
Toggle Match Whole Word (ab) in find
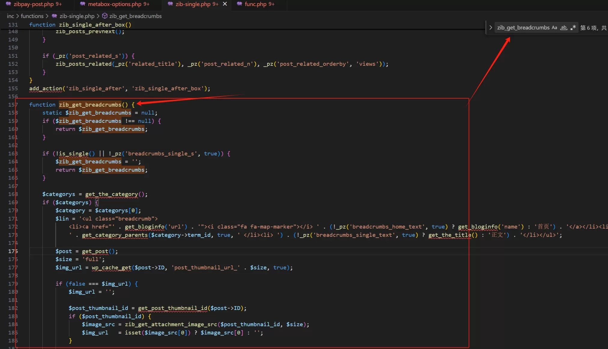[564, 28]
